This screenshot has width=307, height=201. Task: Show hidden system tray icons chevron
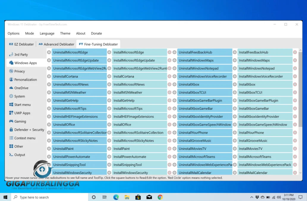(x=252, y=197)
